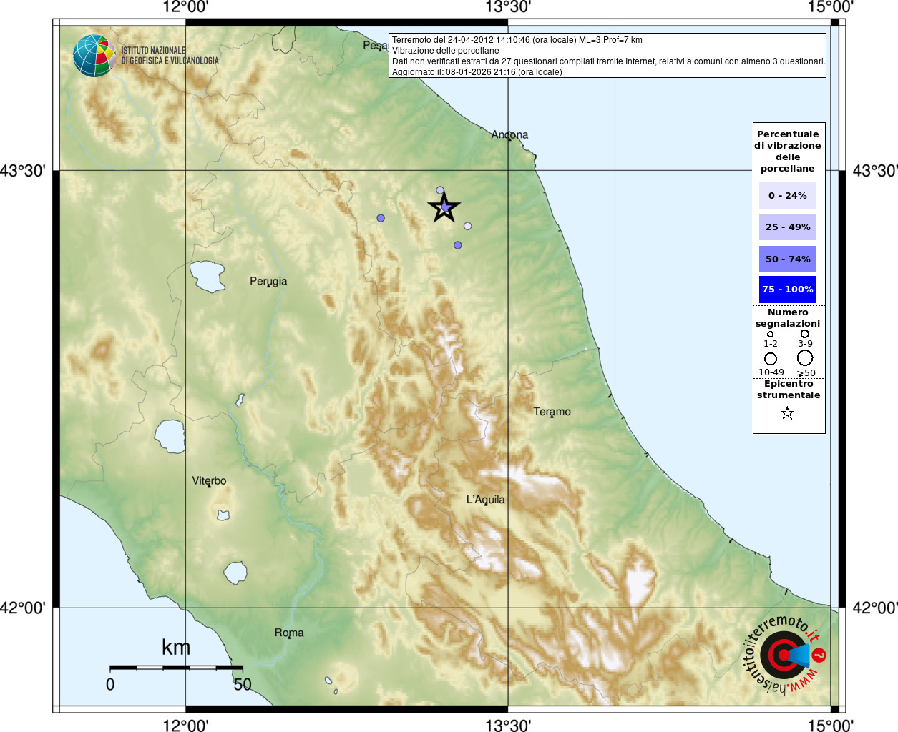Select the 0 - 24% legend swatch
The height and width of the screenshot is (732, 898).
click(788, 195)
